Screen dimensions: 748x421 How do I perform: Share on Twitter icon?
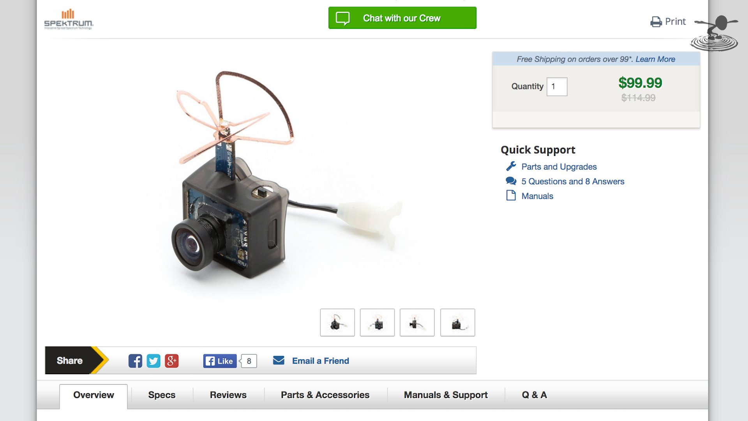153,361
